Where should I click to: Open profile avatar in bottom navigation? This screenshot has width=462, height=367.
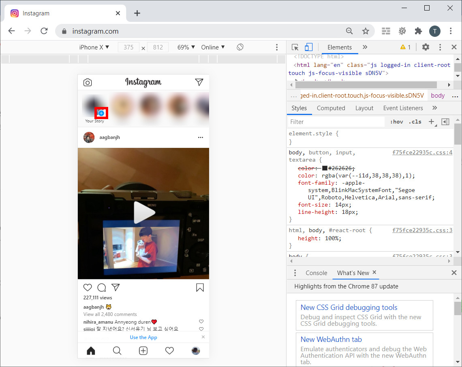click(x=196, y=350)
